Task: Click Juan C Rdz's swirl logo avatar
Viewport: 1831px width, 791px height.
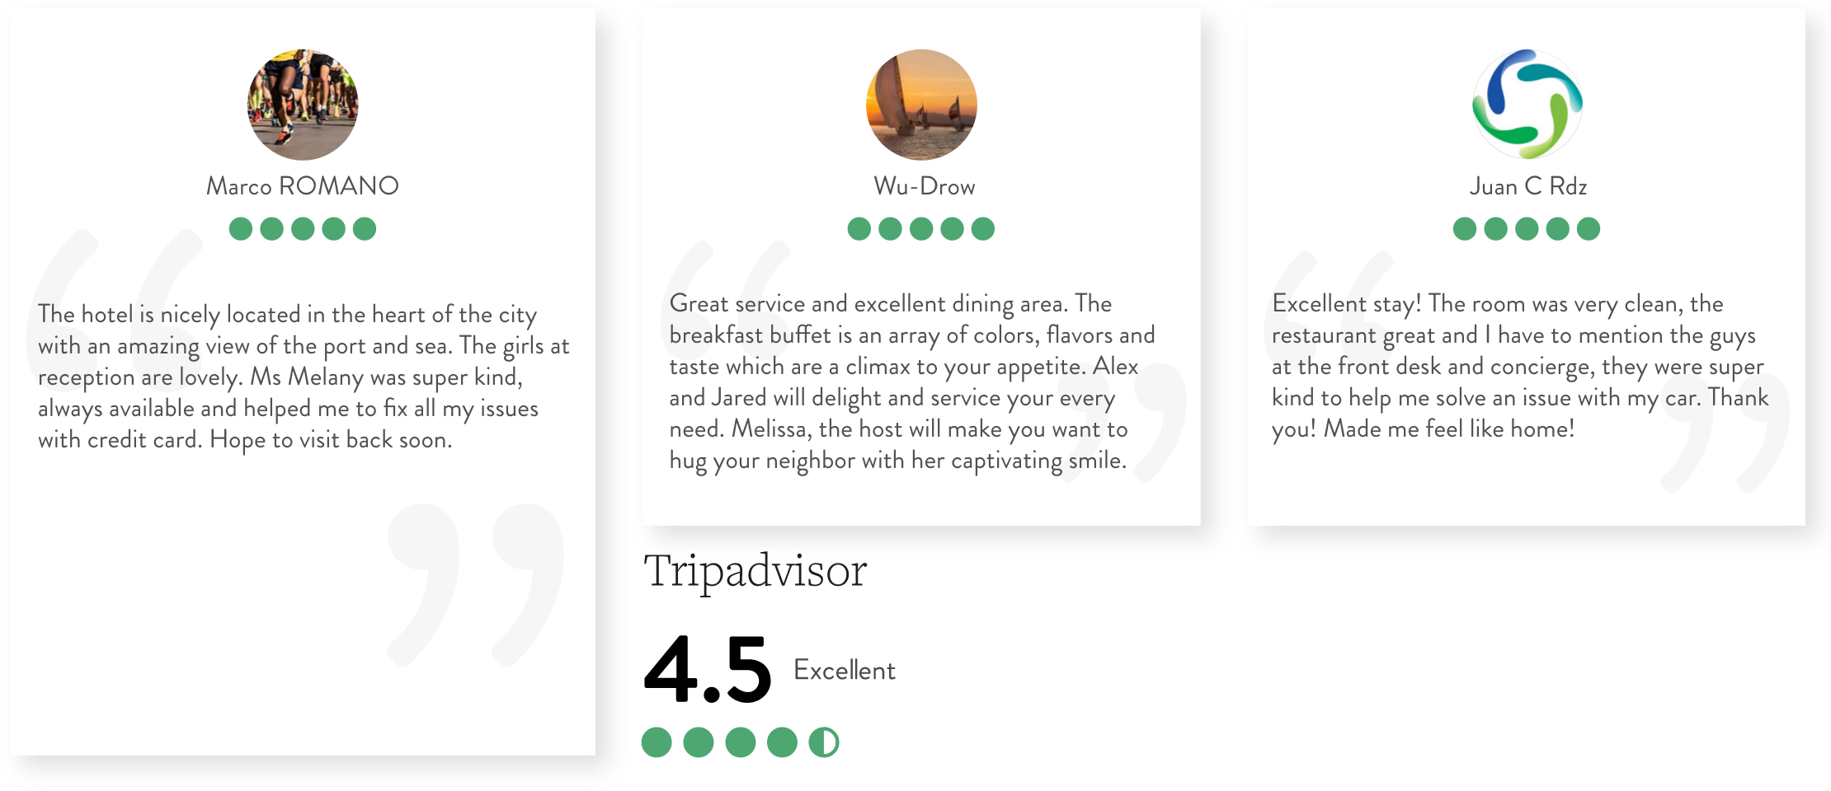Action: click(1527, 105)
